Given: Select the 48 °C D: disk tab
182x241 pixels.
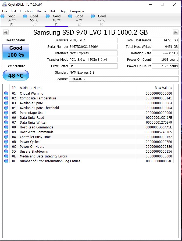Looking at the screenshot, I should [x=57, y=20].
